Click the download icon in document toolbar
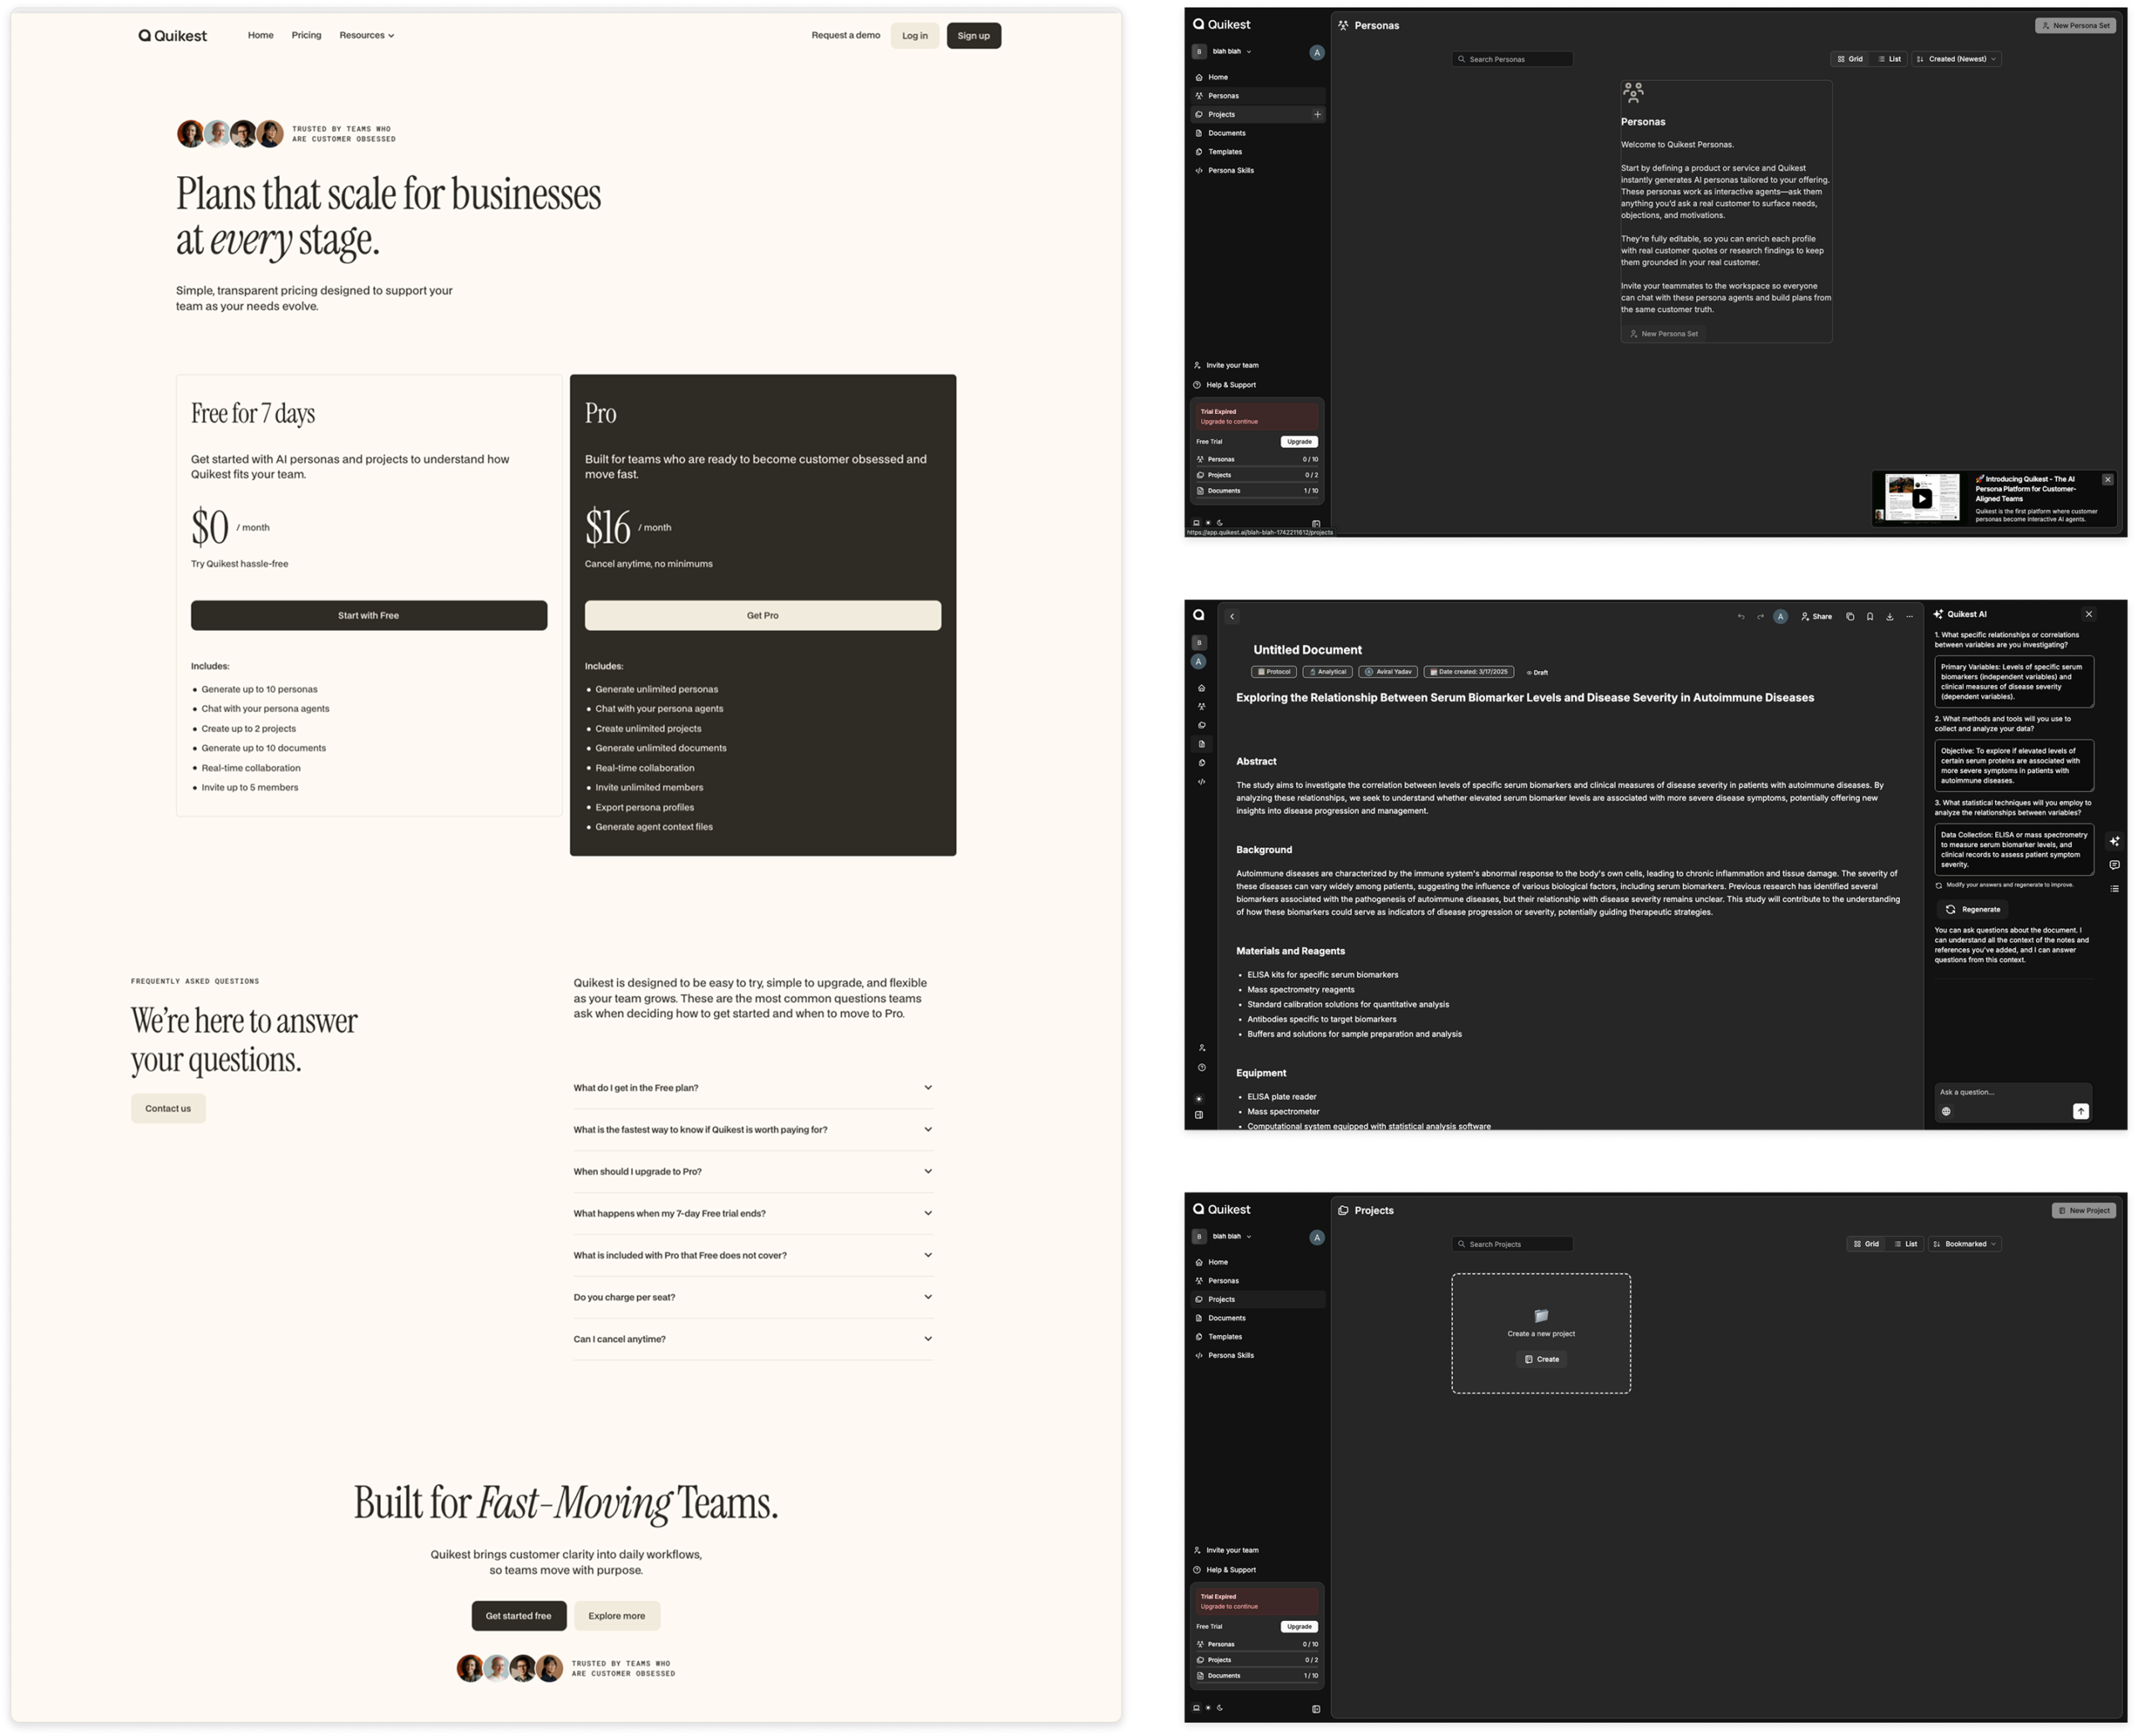Viewport: 2138px width, 1736px height. coord(1890,617)
